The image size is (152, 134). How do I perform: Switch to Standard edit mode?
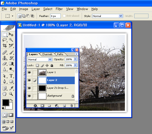click(x=5, y=115)
